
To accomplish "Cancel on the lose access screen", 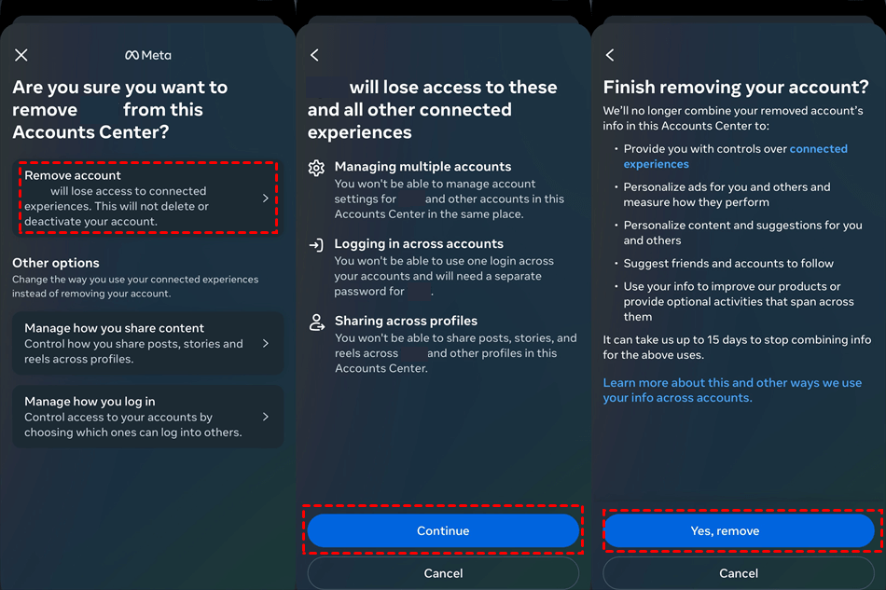I will tap(443, 573).
